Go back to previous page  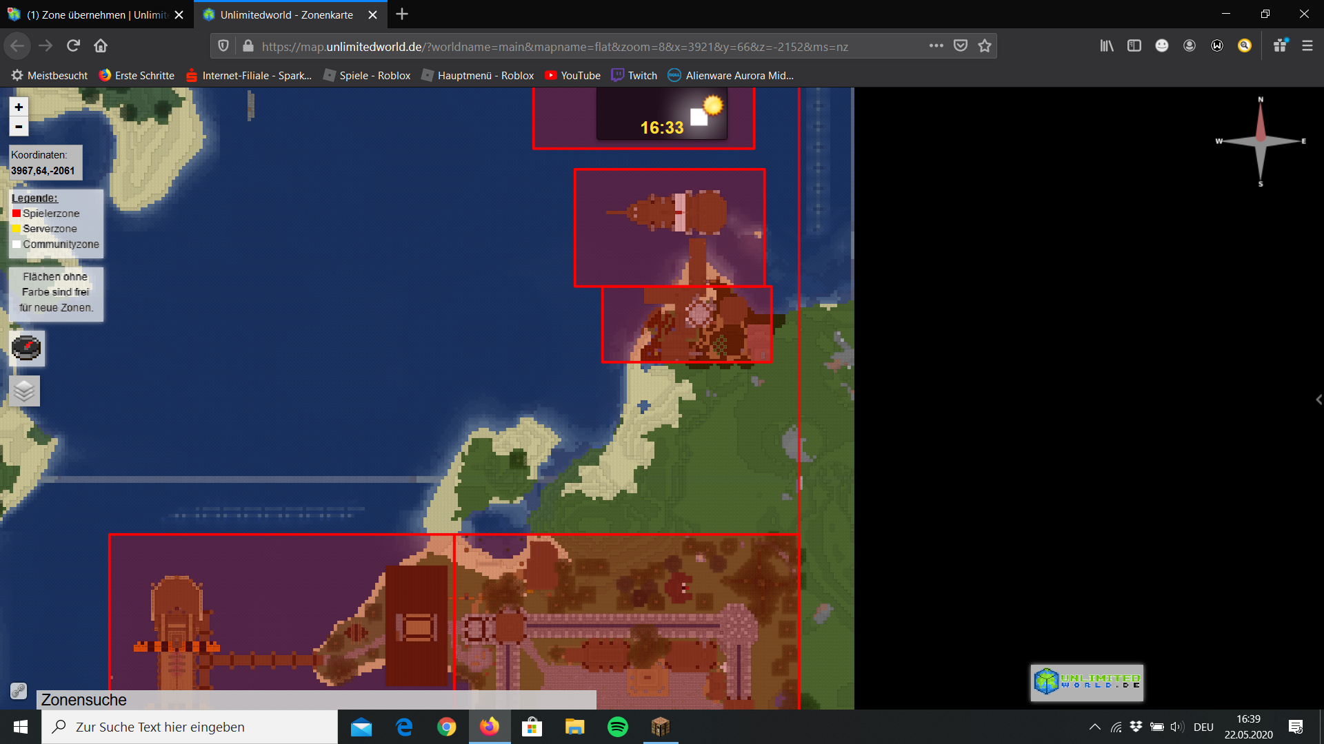click(17, 45)
